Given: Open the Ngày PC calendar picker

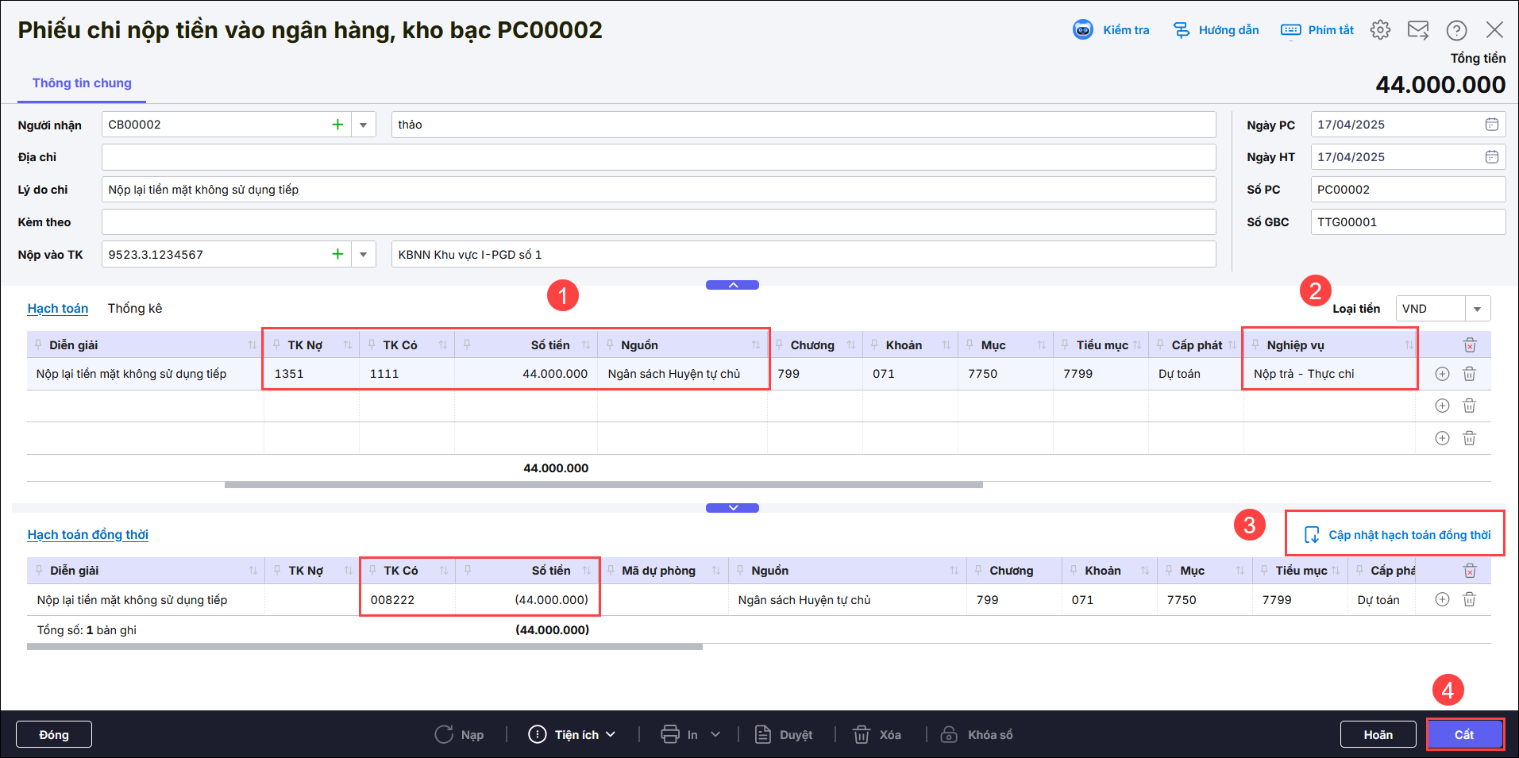Looking at the screenshot, I should click(x=1491, y=125).
